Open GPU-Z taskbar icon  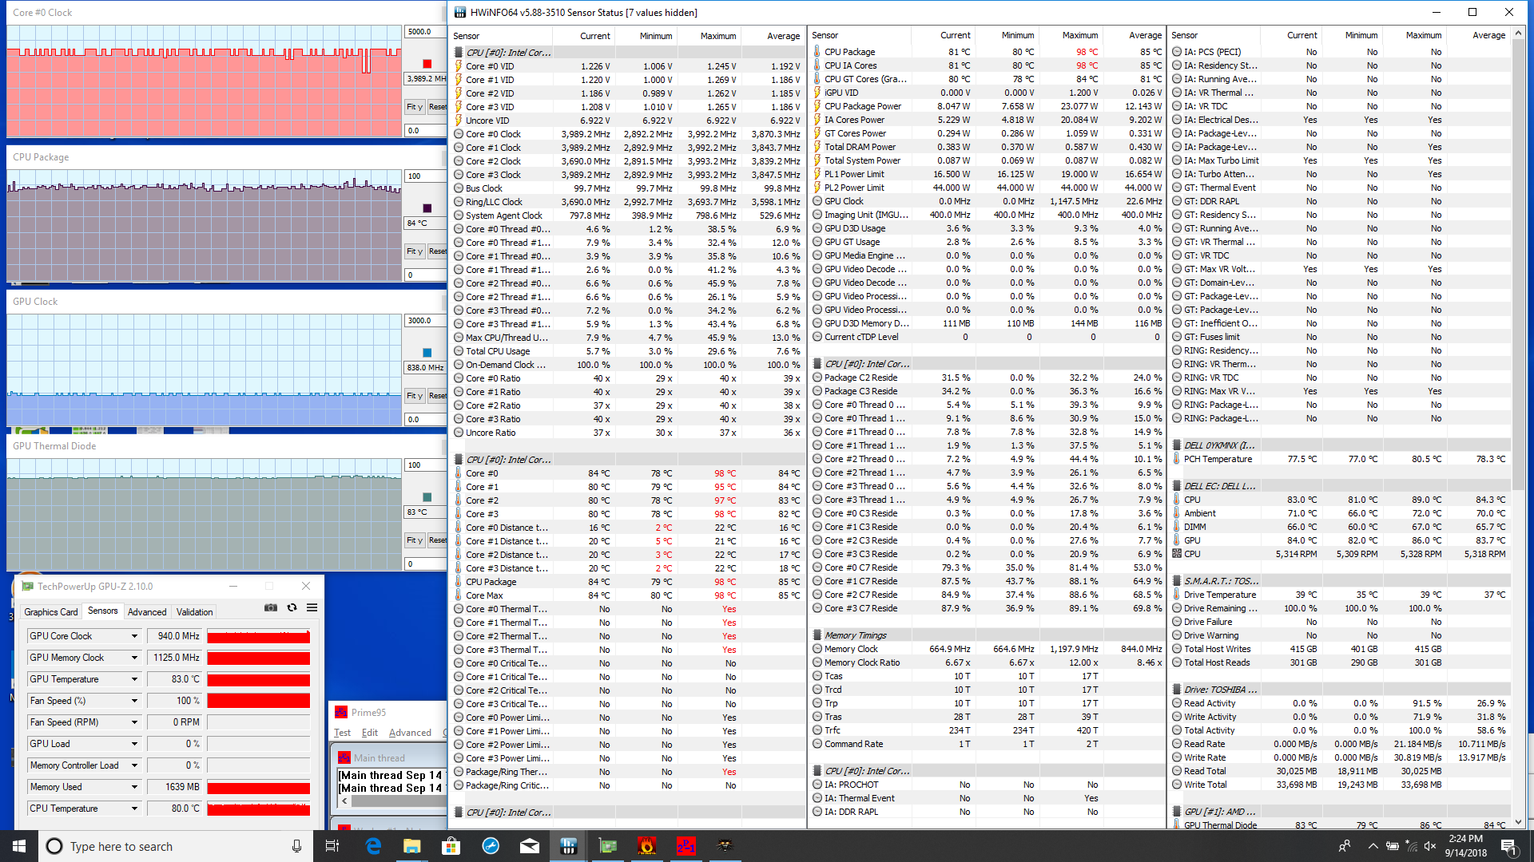tap(608, 846)
